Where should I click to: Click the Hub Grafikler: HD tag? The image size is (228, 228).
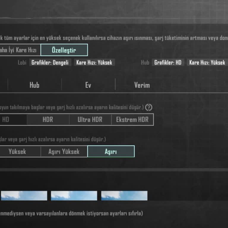coord(168,62)
